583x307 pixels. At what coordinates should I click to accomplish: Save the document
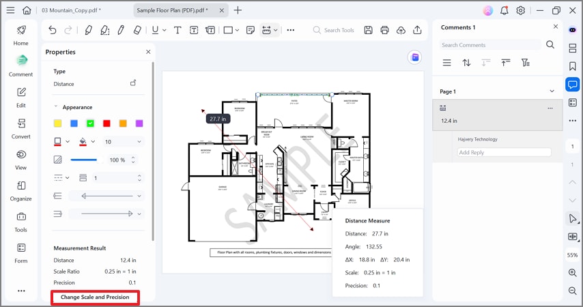(x=368, y=30)
